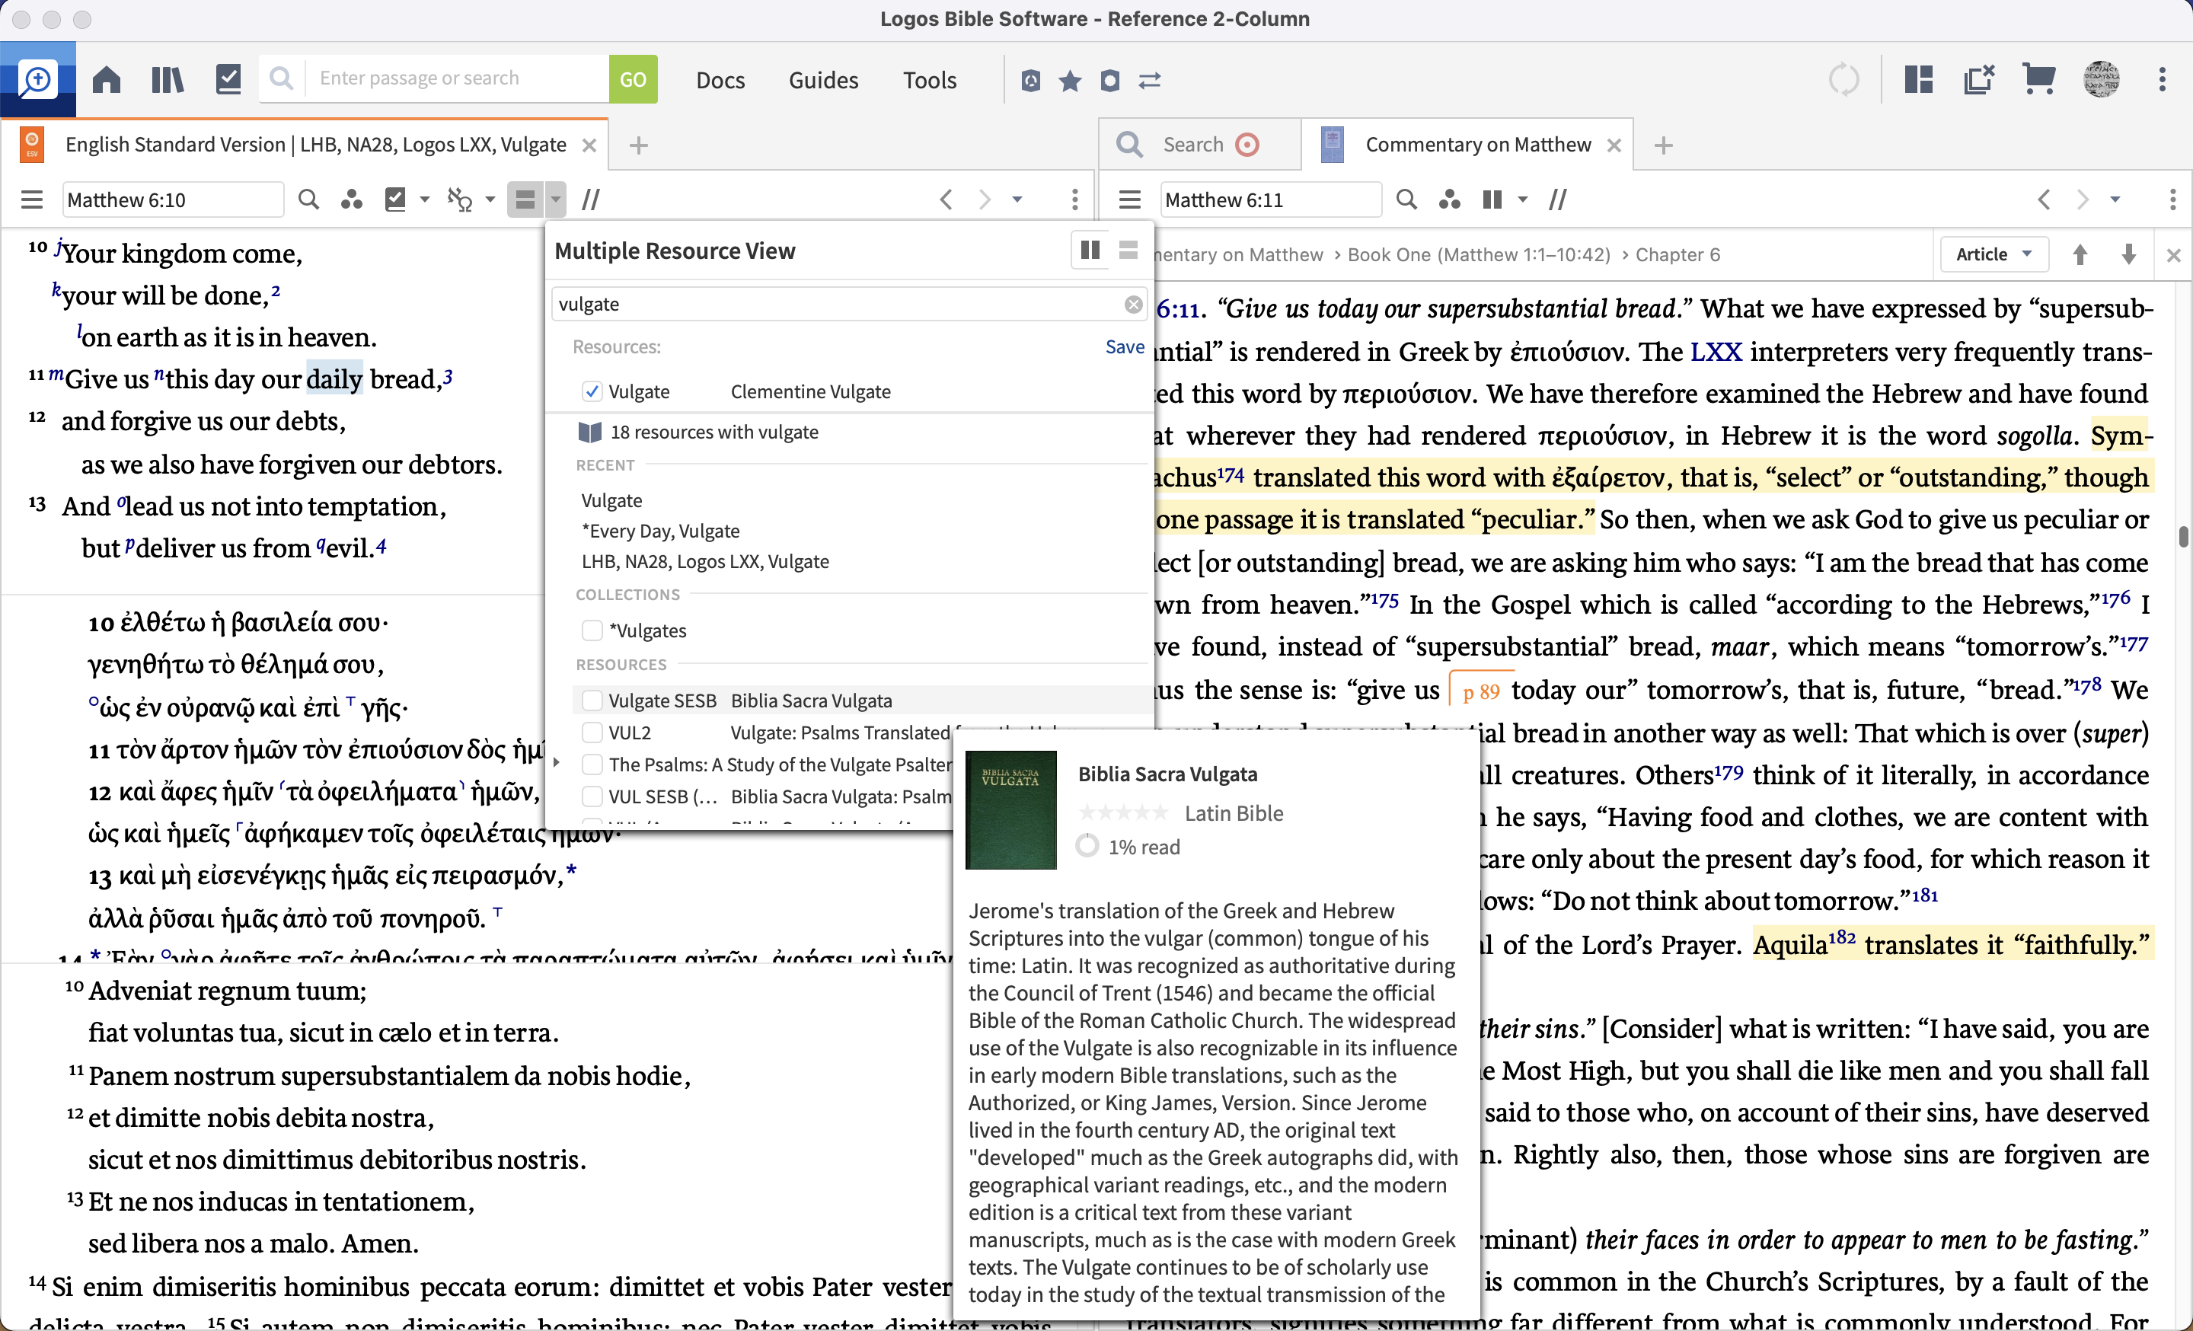Uncheck the Vulgate Clementine Vulgate checkbox

[592, 391]
